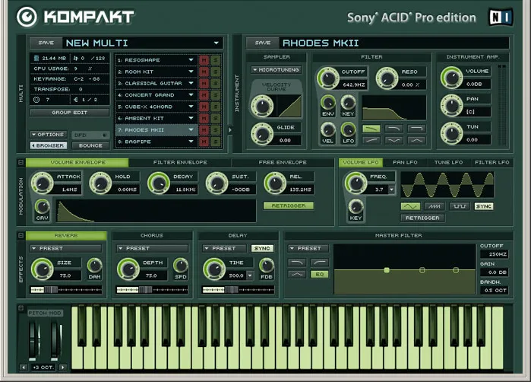
Task: Click the multi SAVE button
Action: tap(46, 43)
